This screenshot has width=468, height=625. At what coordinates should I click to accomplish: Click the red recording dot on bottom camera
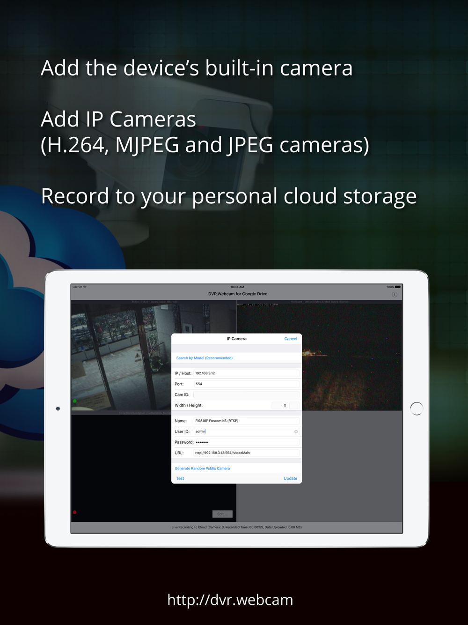click(x=75, y=512)
